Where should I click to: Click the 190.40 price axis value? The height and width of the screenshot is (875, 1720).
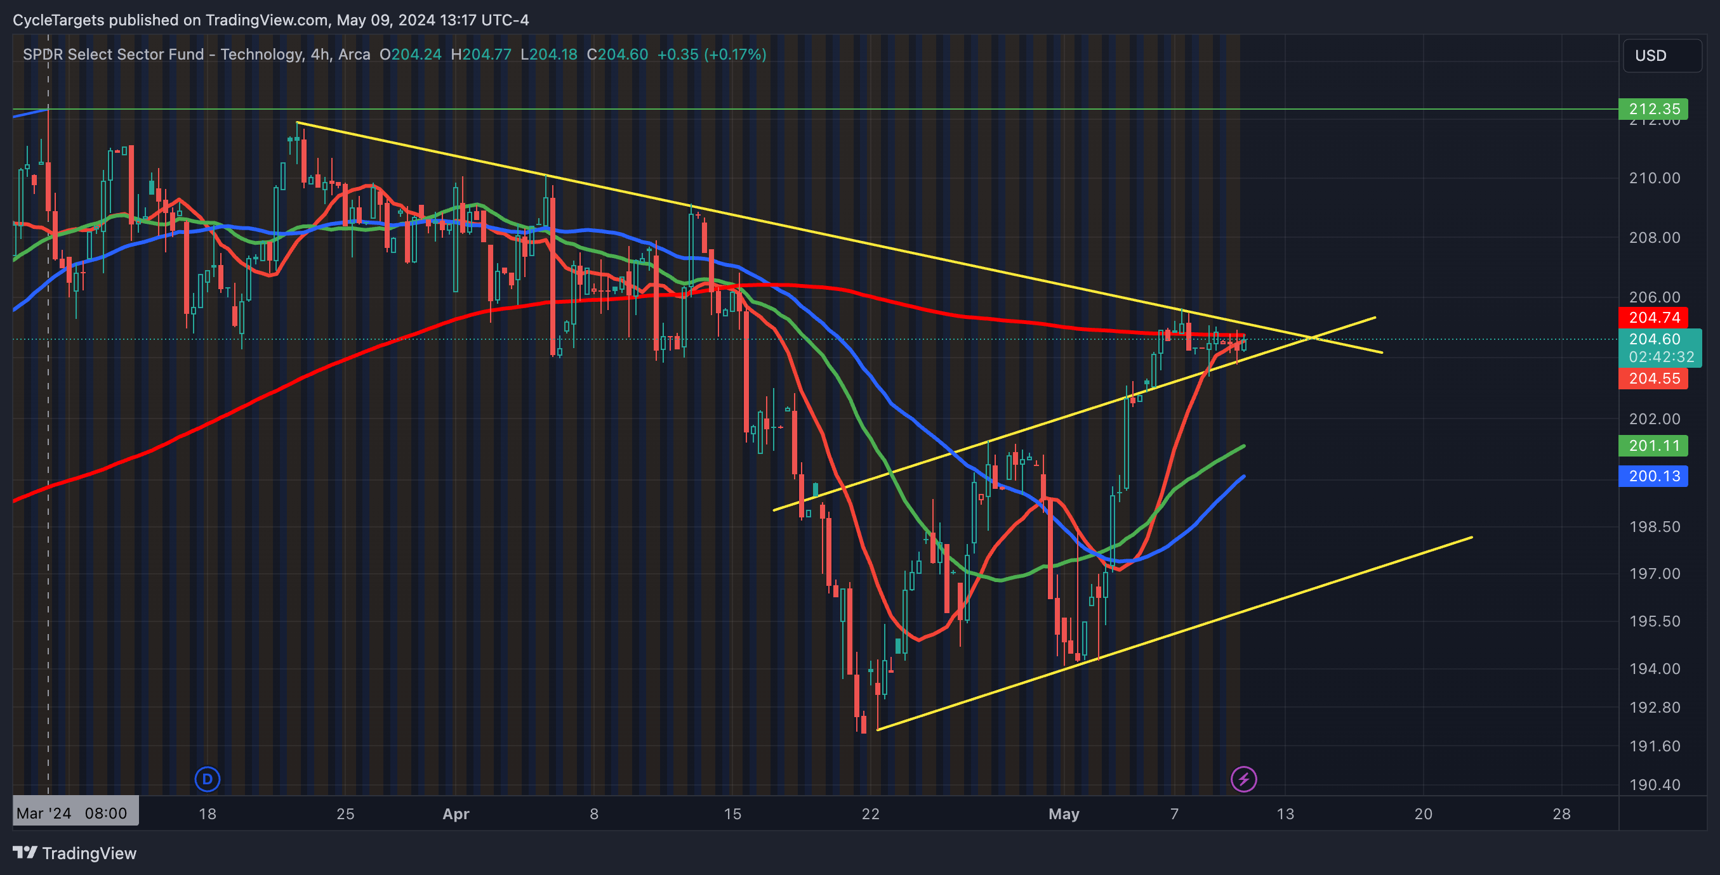[1655, 784]
